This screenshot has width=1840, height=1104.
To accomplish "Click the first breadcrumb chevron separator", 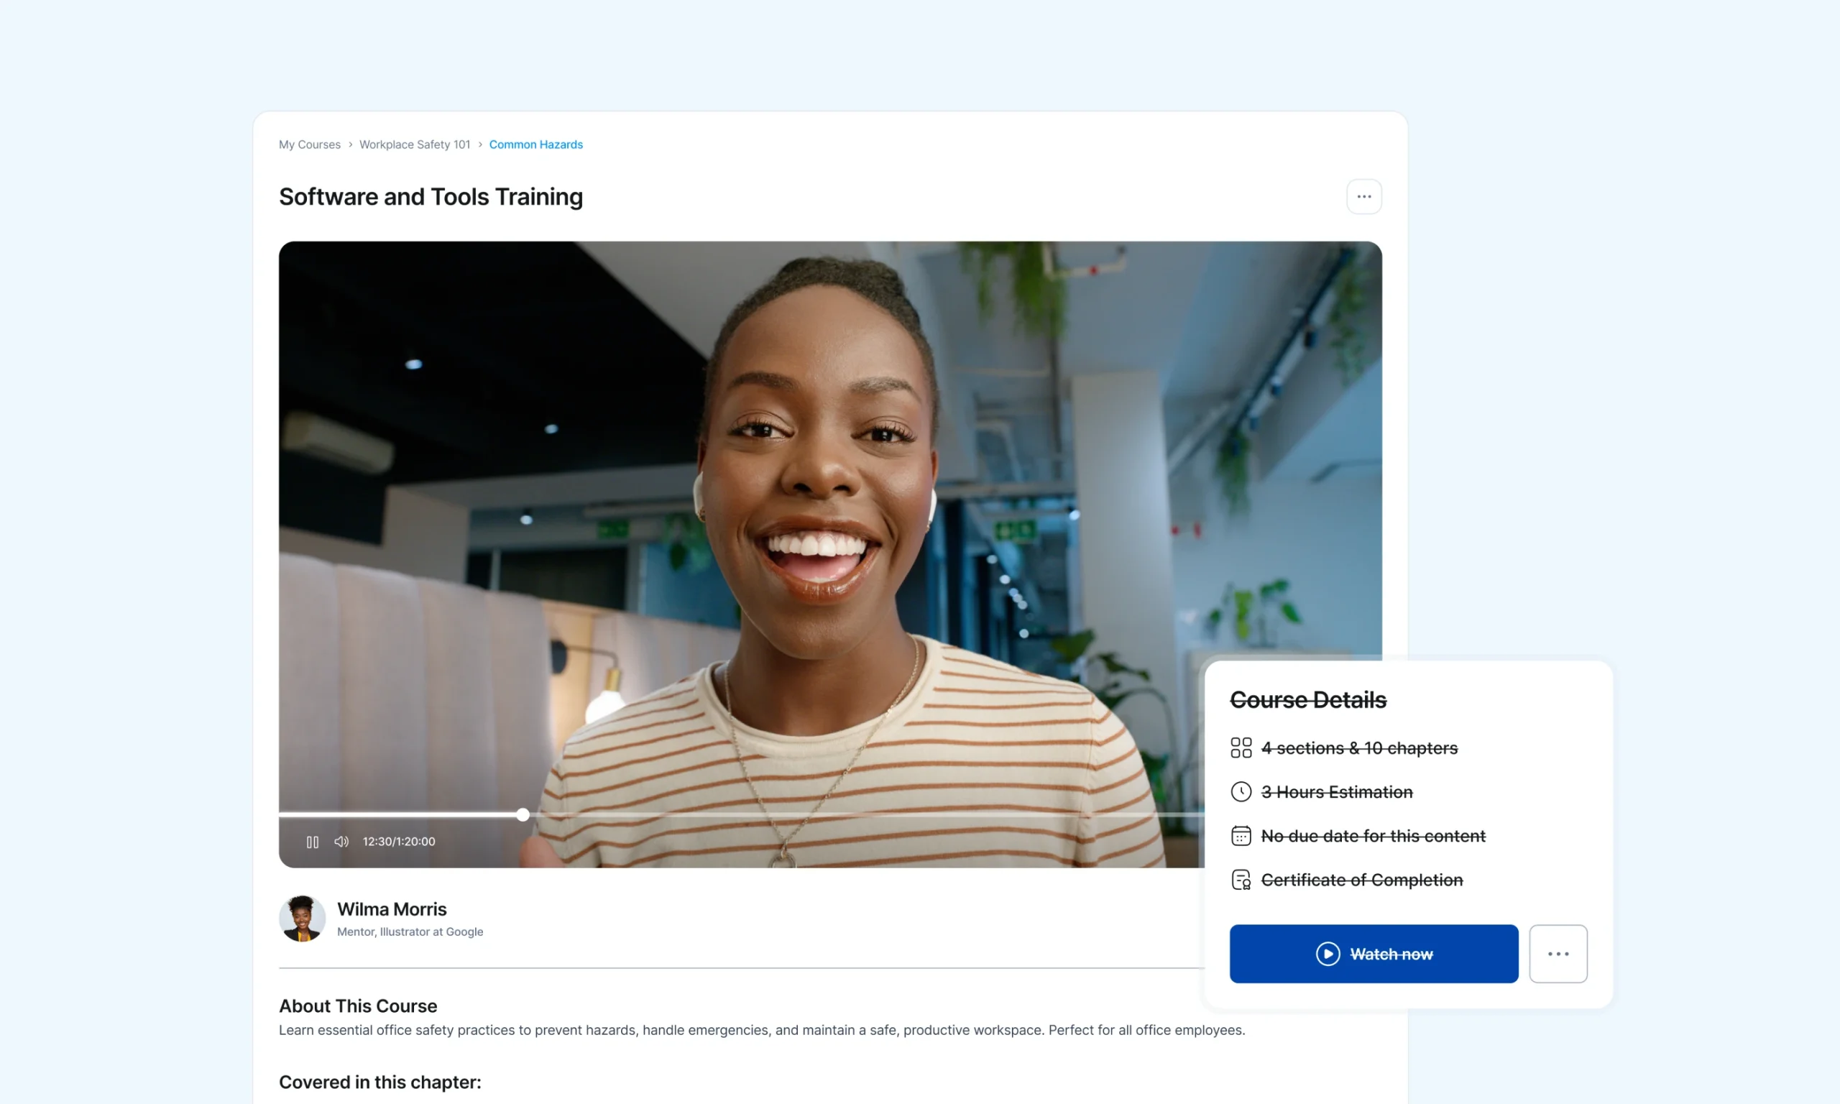I will coord(350,144).
